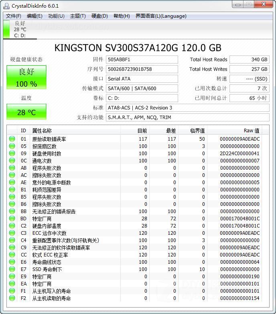Click the CrystalDiskInfo title bar icon
Screen dimensions: 276x314
(6, 6)
